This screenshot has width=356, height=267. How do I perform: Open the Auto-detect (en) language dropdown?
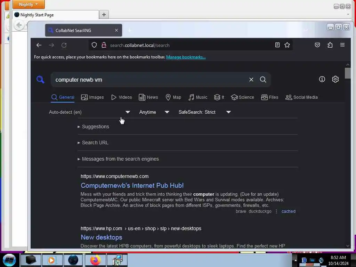click(x=89, y=112)
